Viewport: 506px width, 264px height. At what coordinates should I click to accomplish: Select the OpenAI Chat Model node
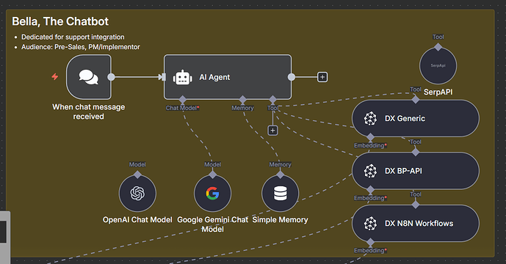(137, 194)
